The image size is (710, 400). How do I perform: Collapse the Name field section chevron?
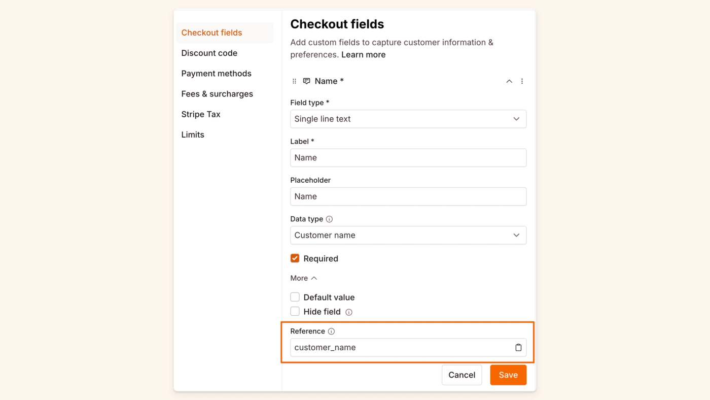click(509, 81)
